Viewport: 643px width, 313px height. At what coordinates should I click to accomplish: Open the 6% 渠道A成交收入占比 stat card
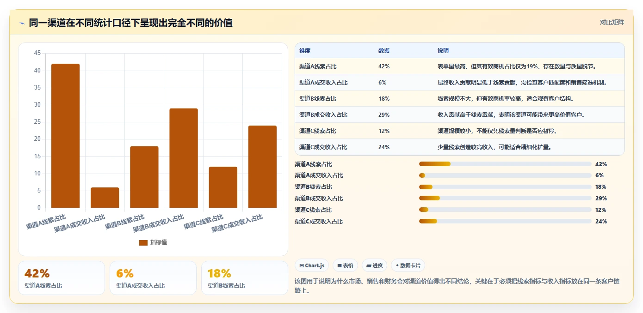point(153,278)
